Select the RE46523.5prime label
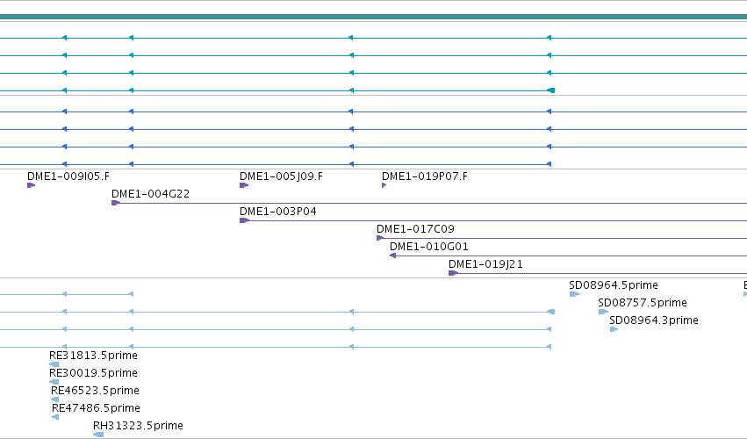This screenshot has height=439, width=747. click(x=95, y=391)
